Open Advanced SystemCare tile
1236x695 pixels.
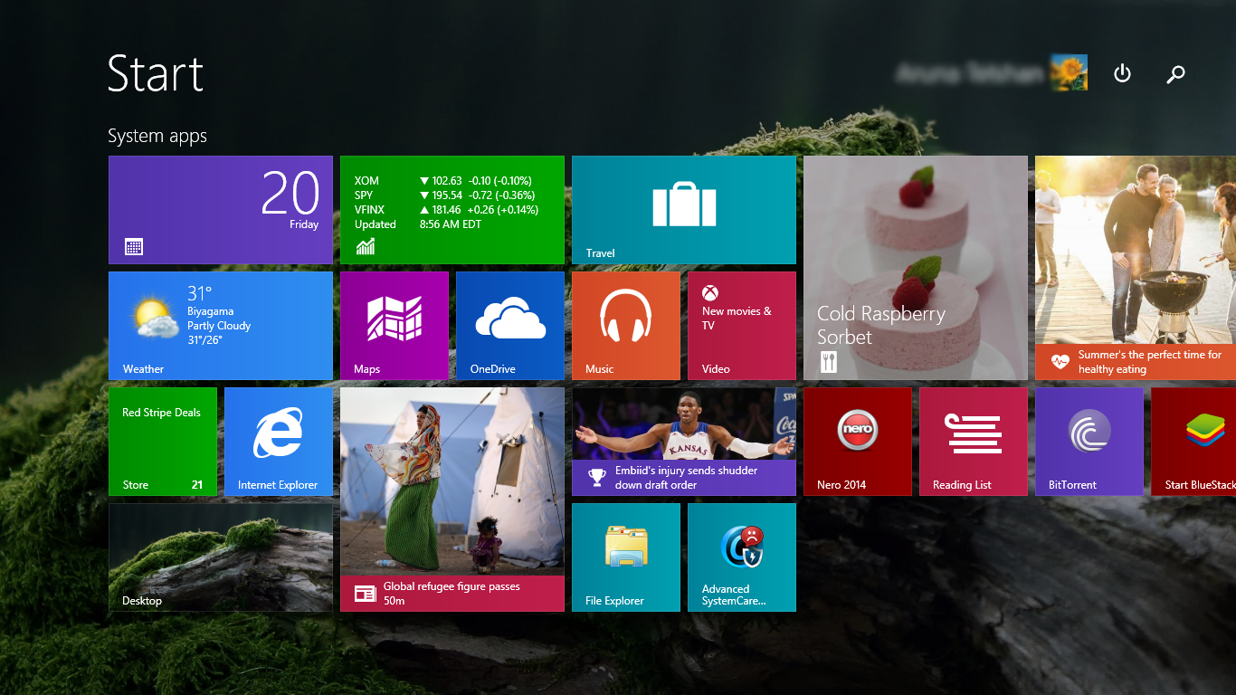742,557
